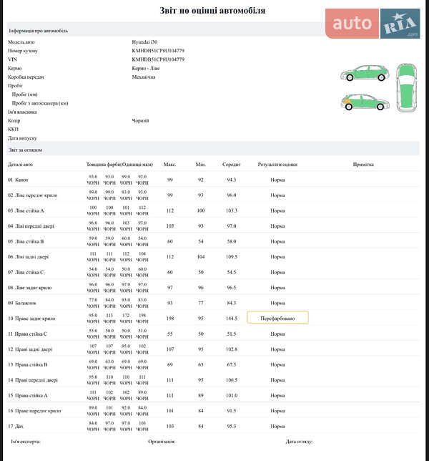Image resolution: width=429 pixels, height=461 pixels.
Task: Click the '05 Ліва стійка B' row label
Action: 26,242
